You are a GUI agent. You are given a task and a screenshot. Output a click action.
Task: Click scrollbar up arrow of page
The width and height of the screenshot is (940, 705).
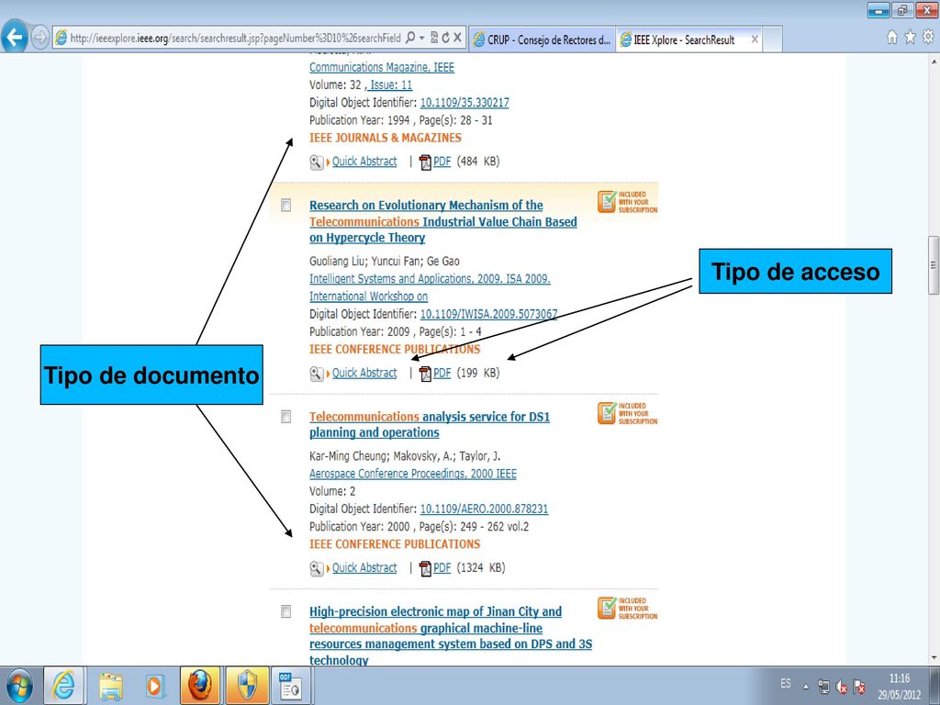934,60
